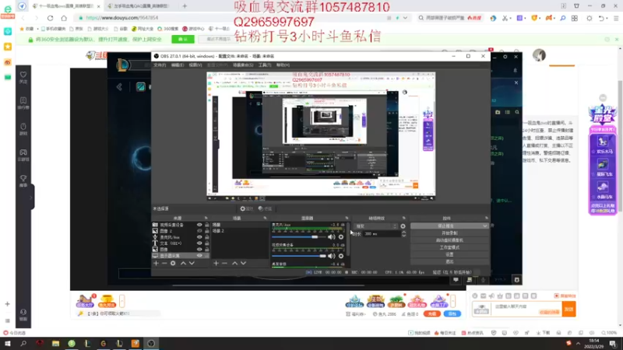This screenshot has width=623, height=350.
Task: Pop out the audio mixer dock panel
Action: coord(347,218)
